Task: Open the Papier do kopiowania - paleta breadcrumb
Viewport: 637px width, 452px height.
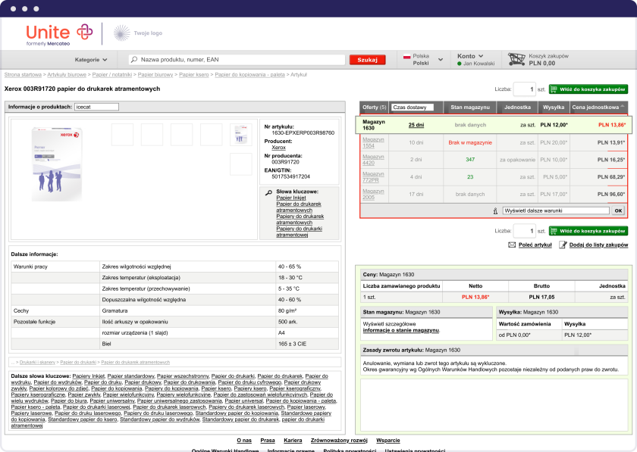Action: coord(249,75)
